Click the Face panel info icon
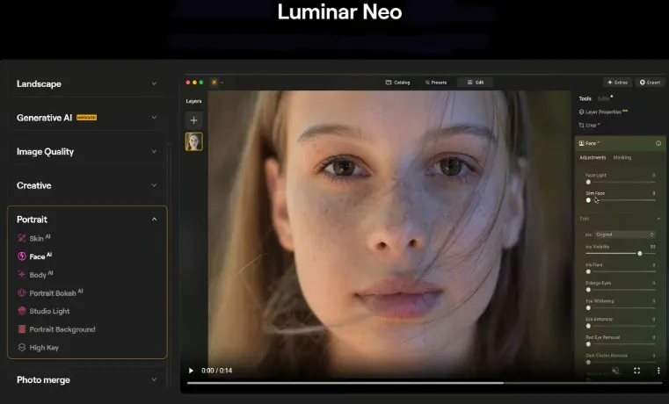669x404 pixels. (658, 143)
